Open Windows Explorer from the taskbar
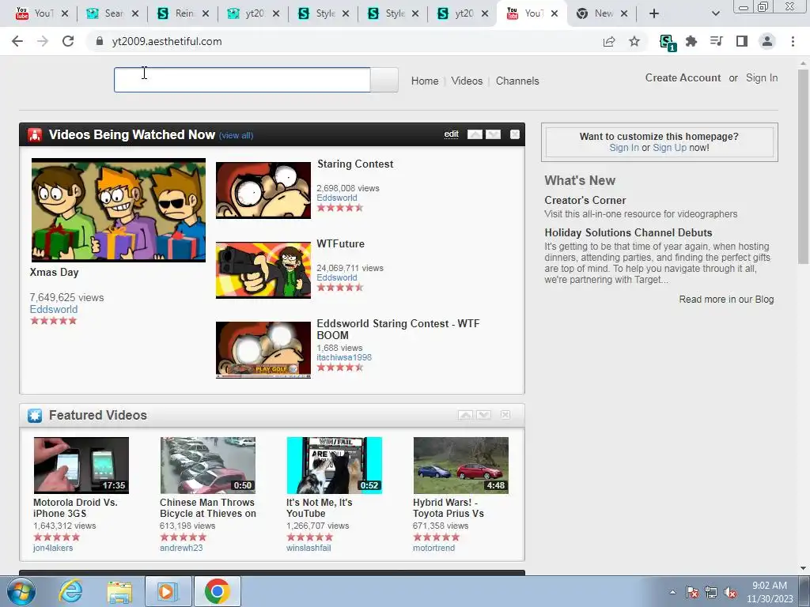The width and height of the screenshot is (810, 607). 119,591
